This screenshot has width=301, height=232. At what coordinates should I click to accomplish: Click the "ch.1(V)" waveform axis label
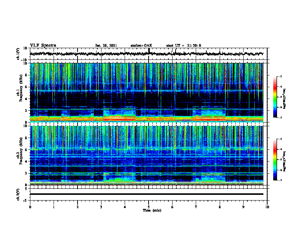pyautogui.click(x=18, y=54)
